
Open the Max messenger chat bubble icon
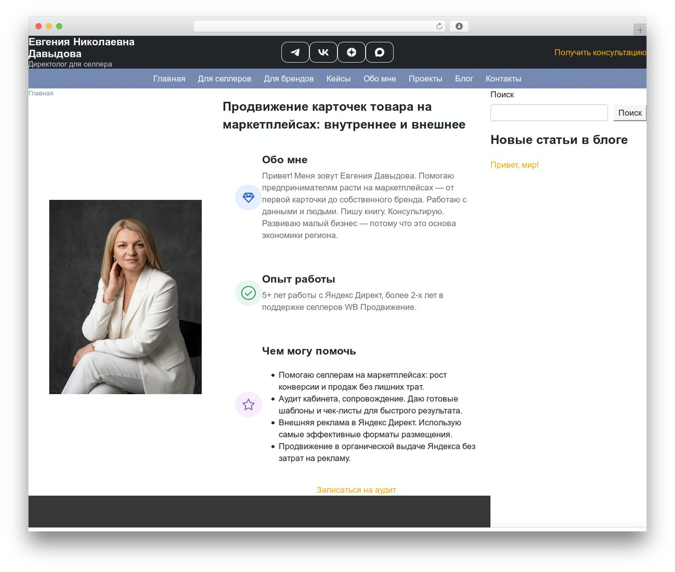pyautogui.click(x=379, y=52)
